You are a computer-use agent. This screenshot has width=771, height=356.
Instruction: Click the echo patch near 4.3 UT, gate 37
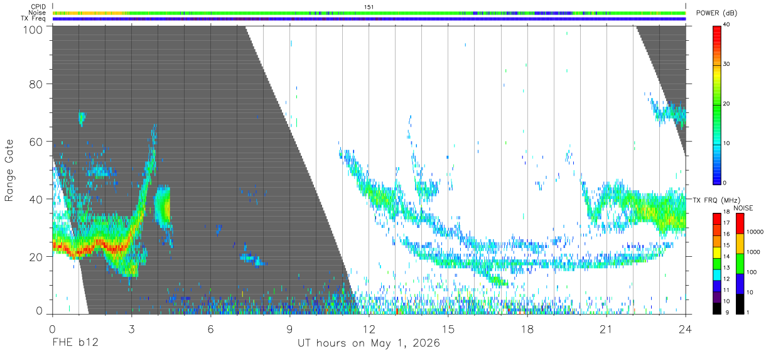[x=163, y=207]
